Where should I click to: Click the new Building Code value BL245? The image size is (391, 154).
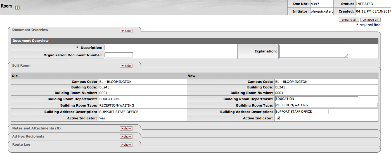coord(280,87)
